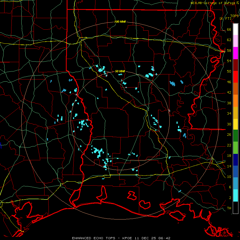Click the black TH swatch at legend bottom
240x240 pixels.
pyautogui.click(x=235, y=207)
